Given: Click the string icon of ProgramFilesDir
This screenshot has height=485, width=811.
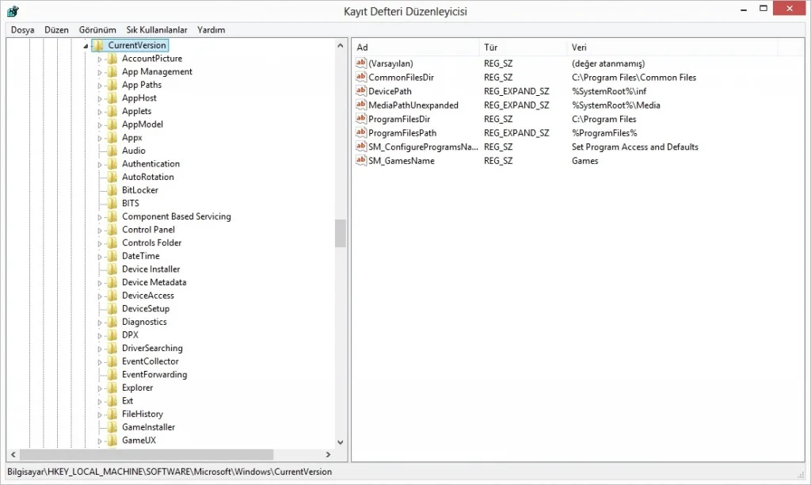Looking at the screenshot, I should point(361,119).
